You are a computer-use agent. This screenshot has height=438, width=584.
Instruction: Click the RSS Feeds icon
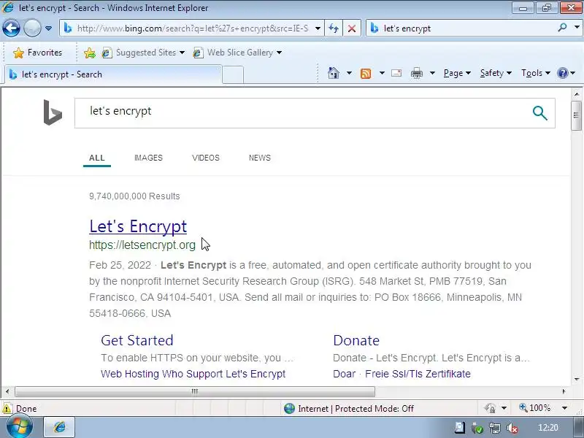coord(366,74)
